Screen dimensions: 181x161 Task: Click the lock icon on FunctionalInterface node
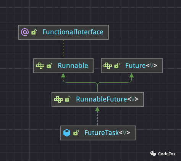[x=34, y=32]
